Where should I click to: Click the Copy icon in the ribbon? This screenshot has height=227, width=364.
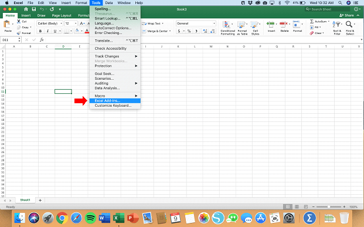pyautogui.click(x=19, y=27)
